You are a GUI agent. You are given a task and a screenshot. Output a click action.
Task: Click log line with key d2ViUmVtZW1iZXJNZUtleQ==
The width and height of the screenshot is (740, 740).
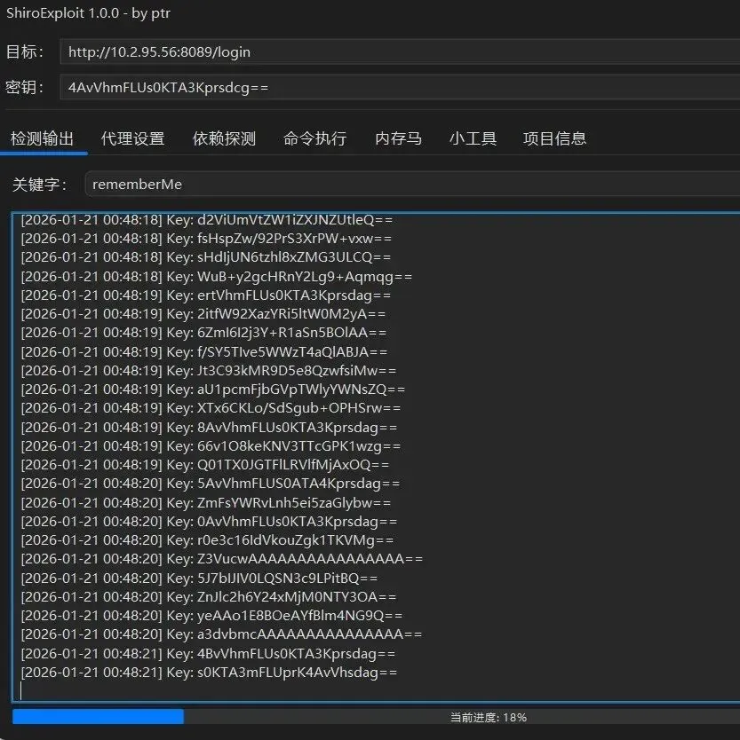[206, 219]
